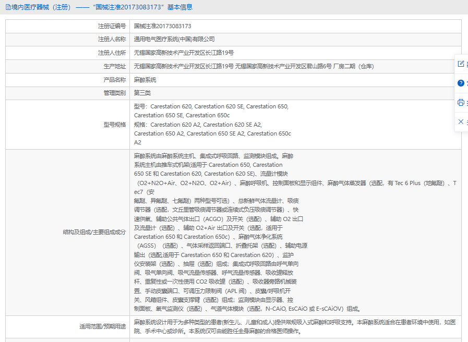The image size is (468, 342).
Task: Click line starting 麻醉系统设计用于为多种类型的患者
Action: [x=295, y=322]
